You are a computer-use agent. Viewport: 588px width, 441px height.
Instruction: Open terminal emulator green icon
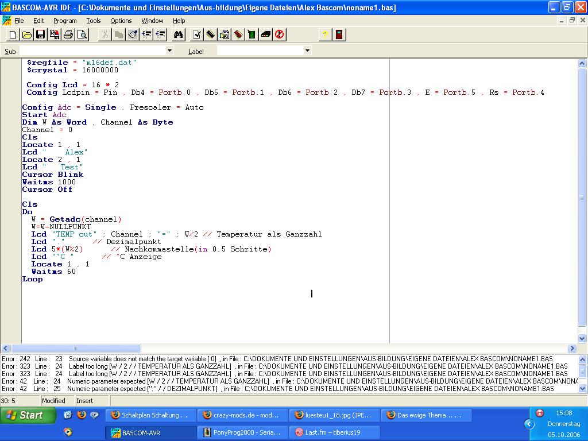point(252,35)
